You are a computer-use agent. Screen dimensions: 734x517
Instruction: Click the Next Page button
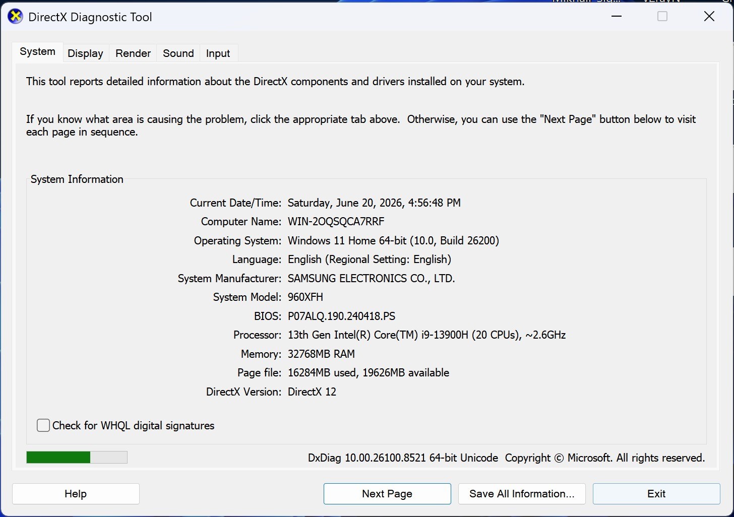(x=387, y=494)
